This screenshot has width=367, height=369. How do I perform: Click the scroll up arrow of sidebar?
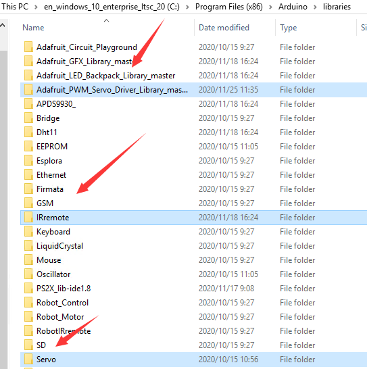coord(3,26)
